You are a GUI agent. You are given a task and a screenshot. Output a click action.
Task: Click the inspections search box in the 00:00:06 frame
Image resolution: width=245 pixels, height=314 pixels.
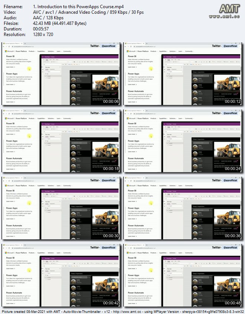pyautogui.click(x=79, y=76)
